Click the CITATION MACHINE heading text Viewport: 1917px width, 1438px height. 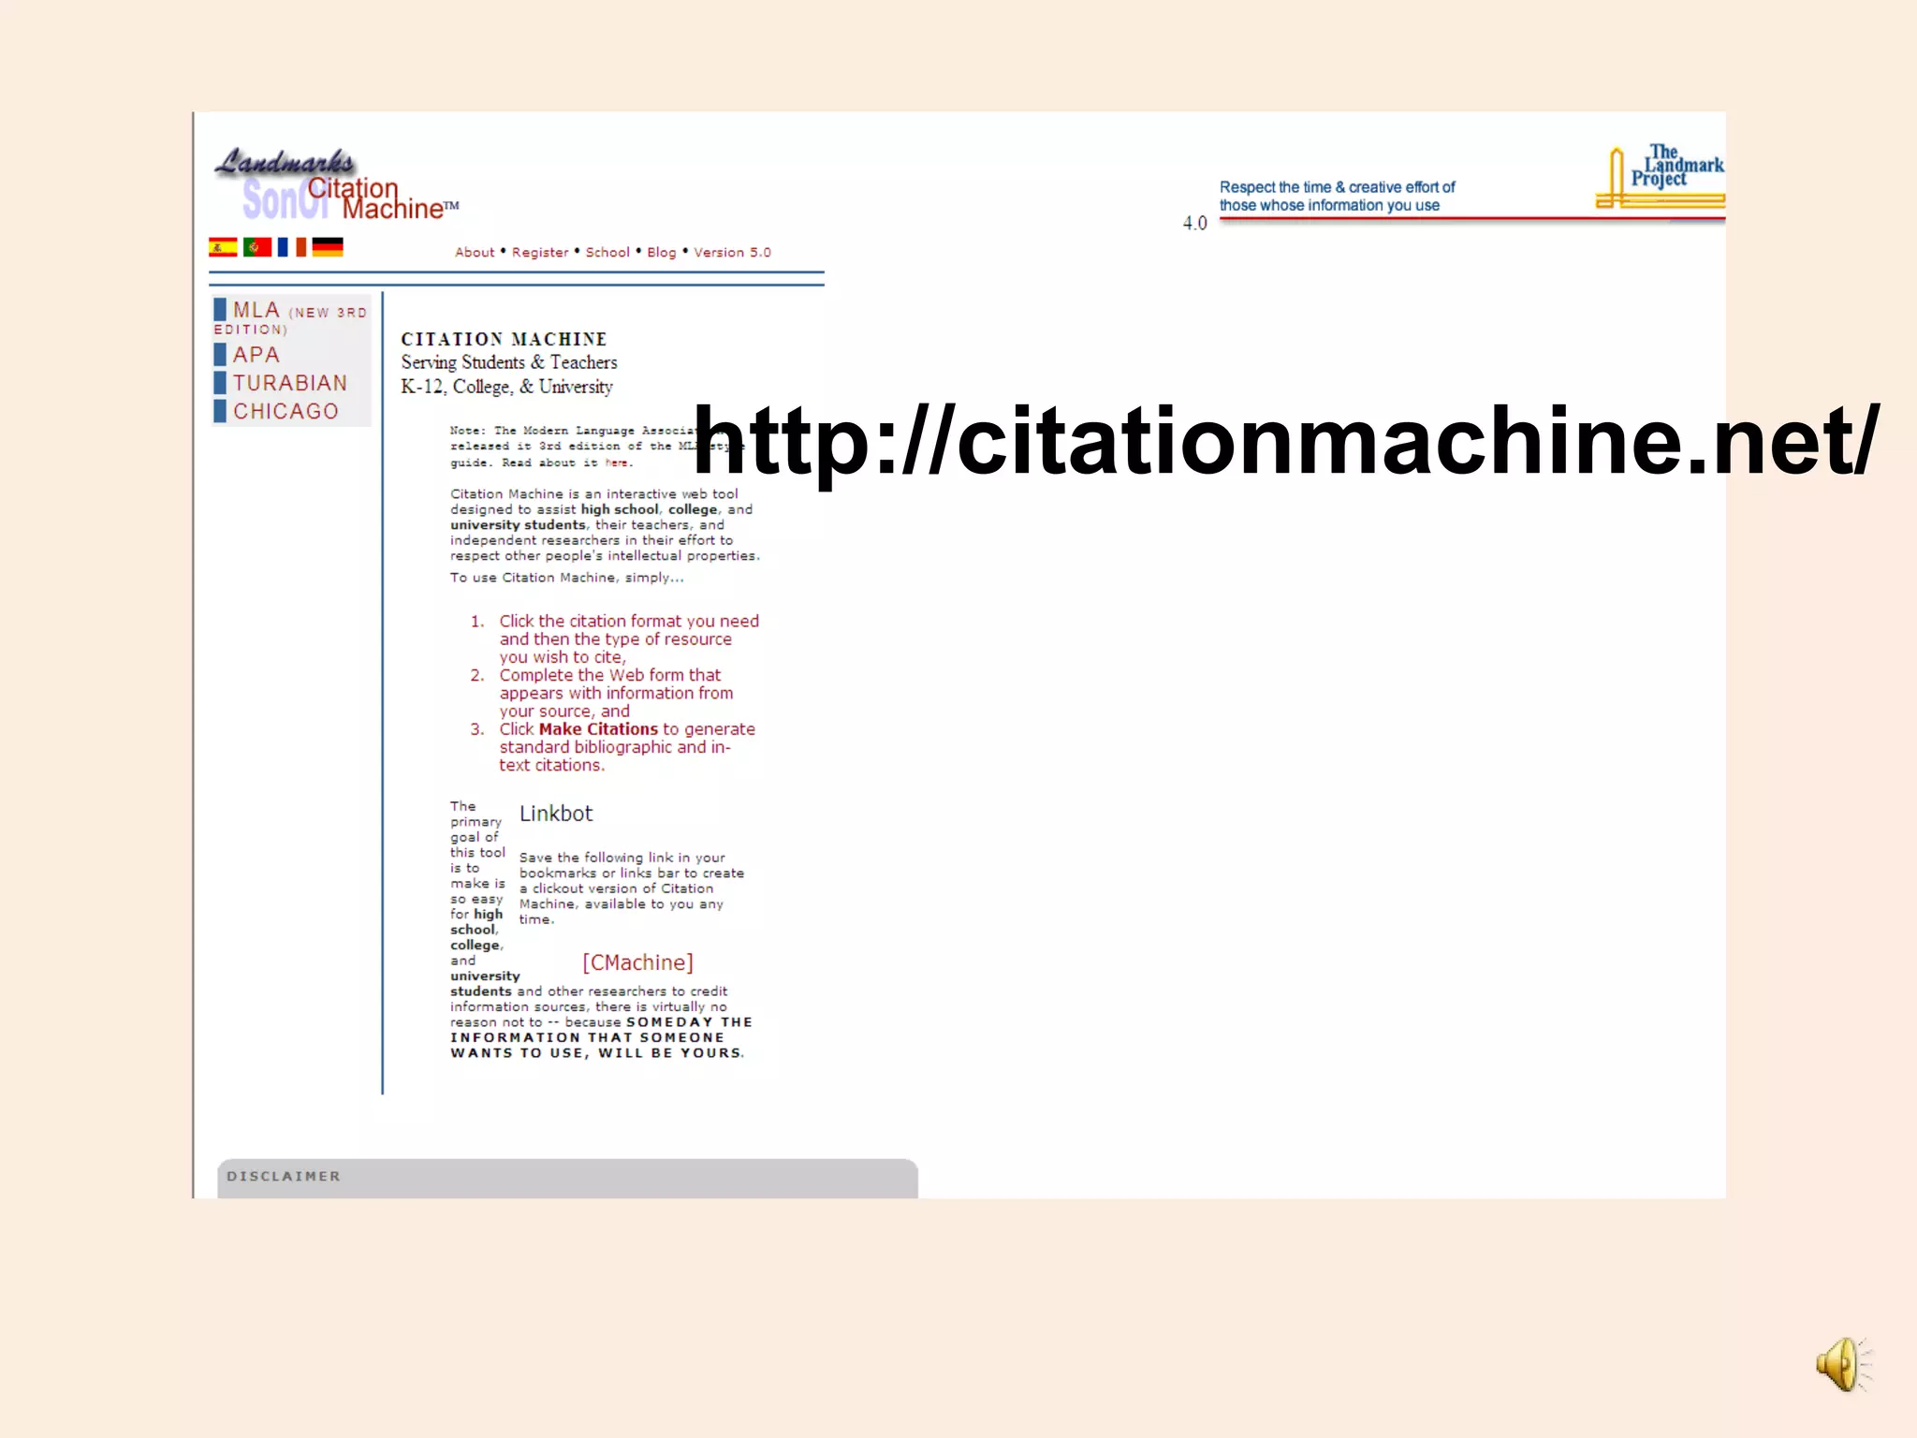coord(504,339)
